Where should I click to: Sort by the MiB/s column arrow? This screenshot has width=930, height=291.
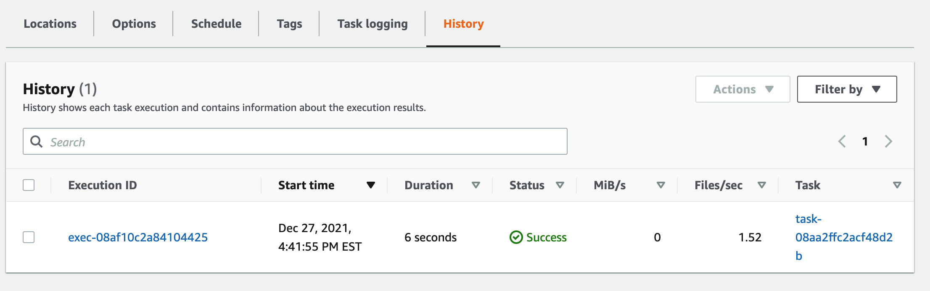click(661, 185)
